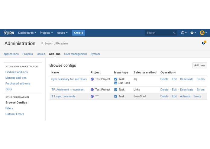Expand the Dashboards dropdown menu
The width and height of the screenshot is (210, 149).
coord(27,33)
